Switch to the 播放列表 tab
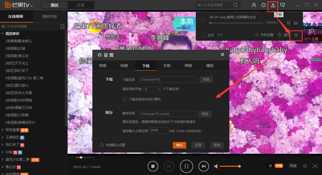 (x=49, y=16)
